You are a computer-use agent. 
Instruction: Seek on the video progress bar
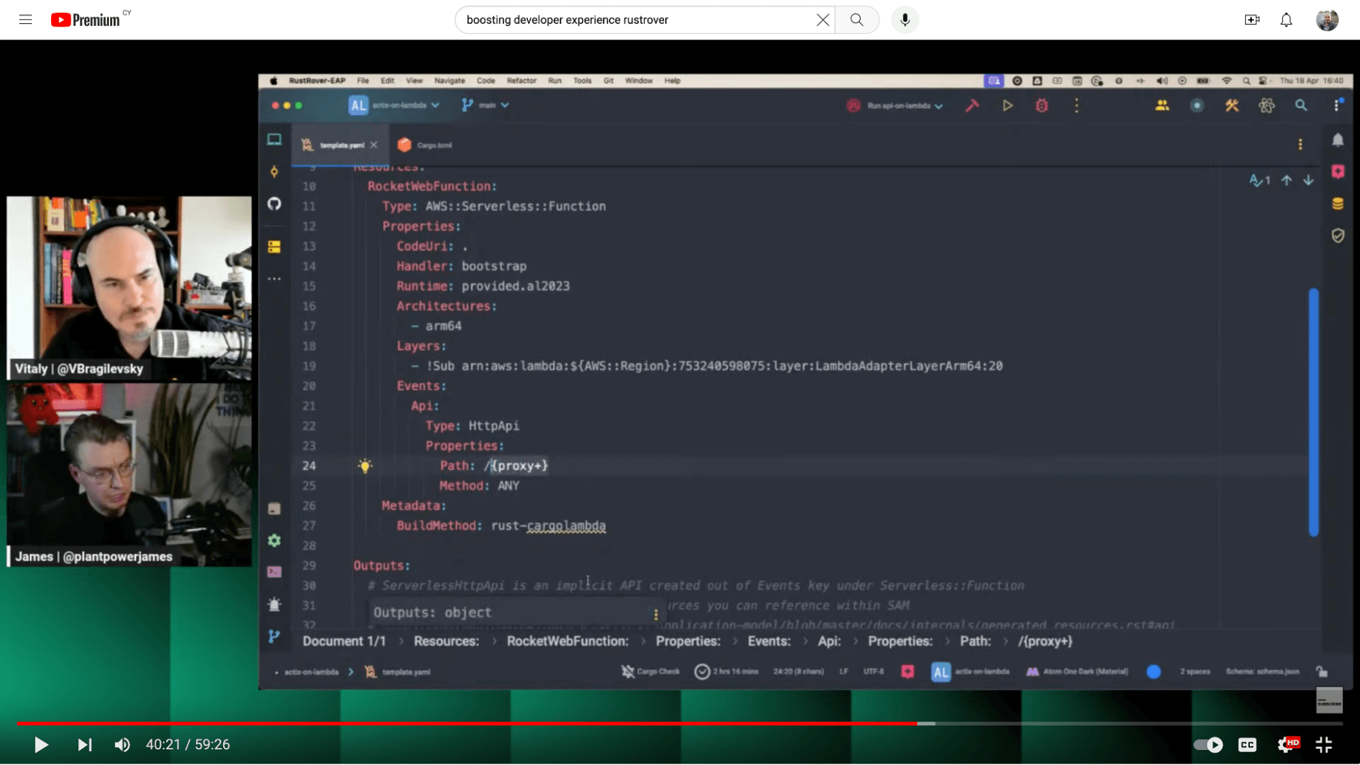coord(680,724)
